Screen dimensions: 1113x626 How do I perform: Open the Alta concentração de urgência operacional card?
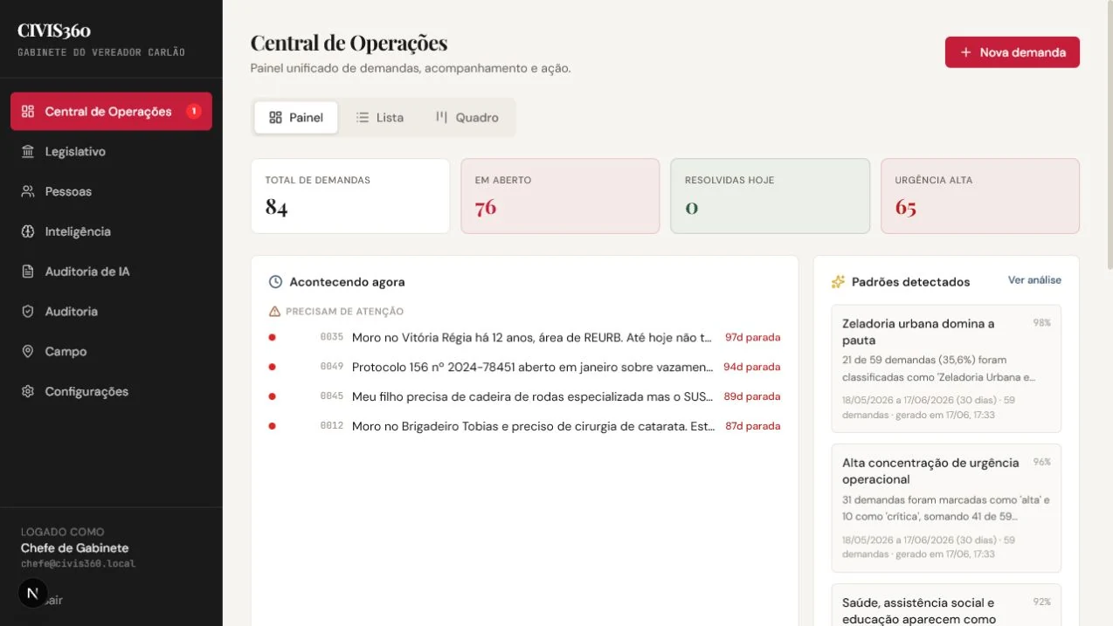[x=946, y=508]
